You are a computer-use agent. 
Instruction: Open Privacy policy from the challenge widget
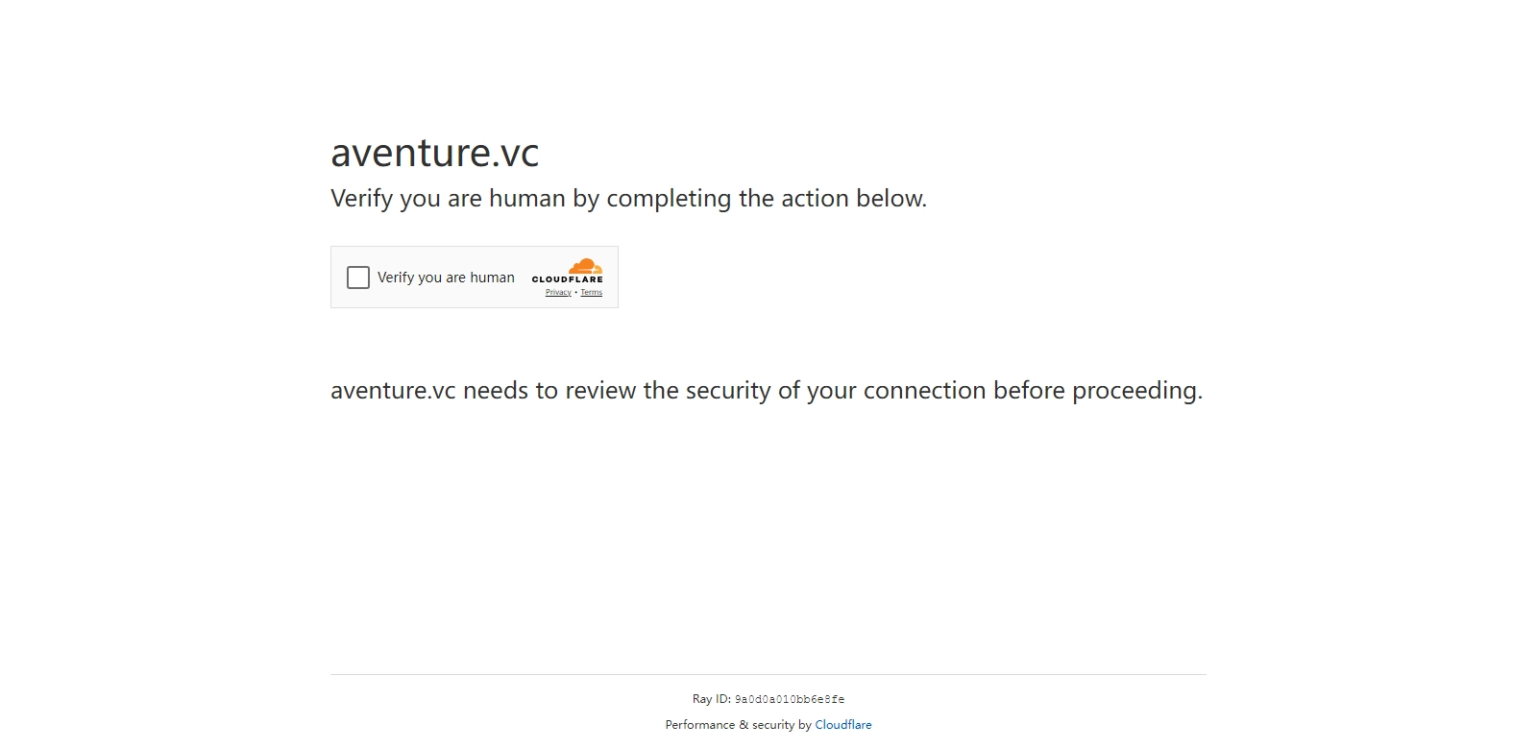coord(557,292)
